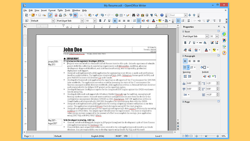Toggle Centered alignment in formatting toolbar
Screen dimensions: 250x141
(x=119, y=21)
